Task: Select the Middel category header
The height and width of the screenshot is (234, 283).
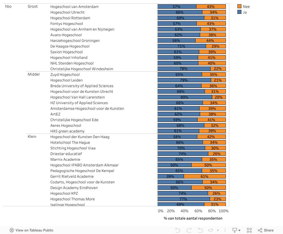Action: pos(34,74)
